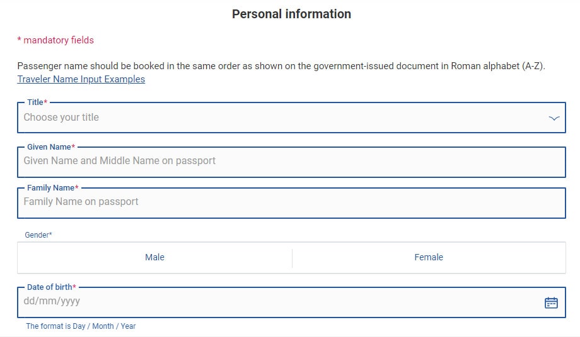
Task: Select Female as gender
Action: [429, 257]
